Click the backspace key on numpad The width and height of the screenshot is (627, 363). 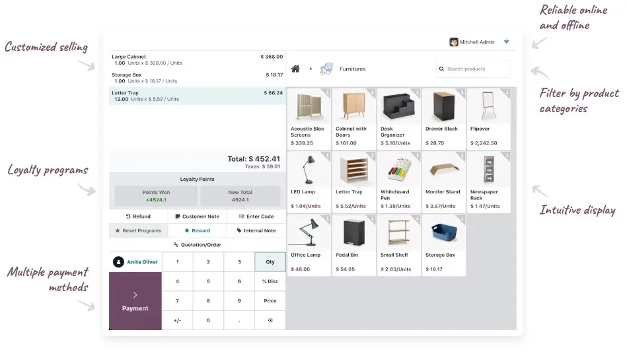(x=270, y=320)
